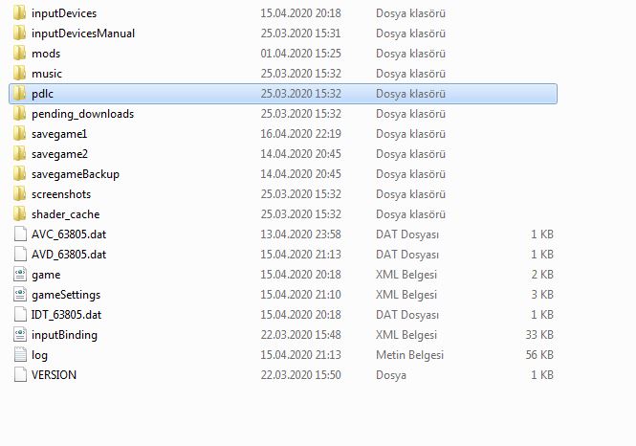The image size is (636, 446).
Task: Click Dosya klasörü type in mods row
Action: click(410, 54)
